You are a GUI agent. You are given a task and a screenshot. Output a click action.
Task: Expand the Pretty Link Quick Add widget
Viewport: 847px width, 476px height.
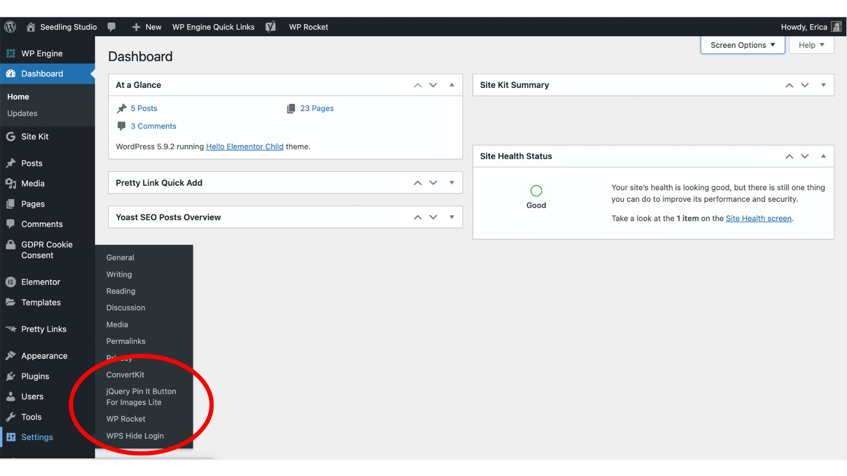coord(451,182)
